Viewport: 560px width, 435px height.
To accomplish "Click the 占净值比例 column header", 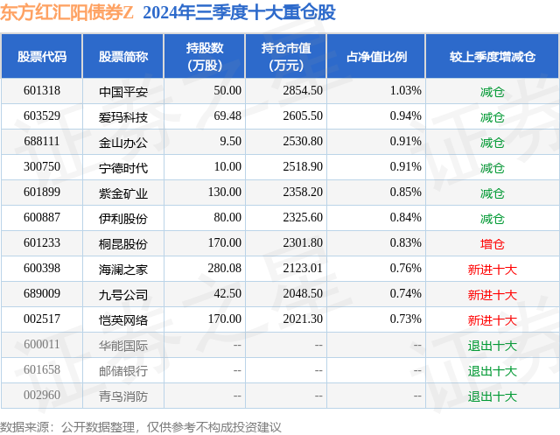I will [376, 56].
